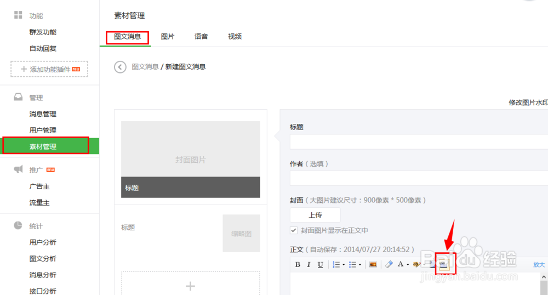The width and height of the screenshot is (548, 295).
Task: Open 流量主 in the sidebar
Action: point(39,203)
